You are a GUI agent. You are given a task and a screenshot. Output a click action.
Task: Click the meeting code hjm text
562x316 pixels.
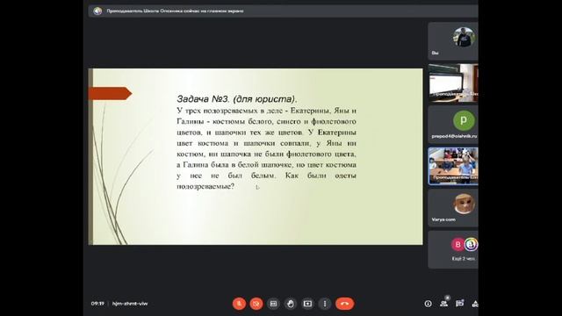[x=130, y=304]
